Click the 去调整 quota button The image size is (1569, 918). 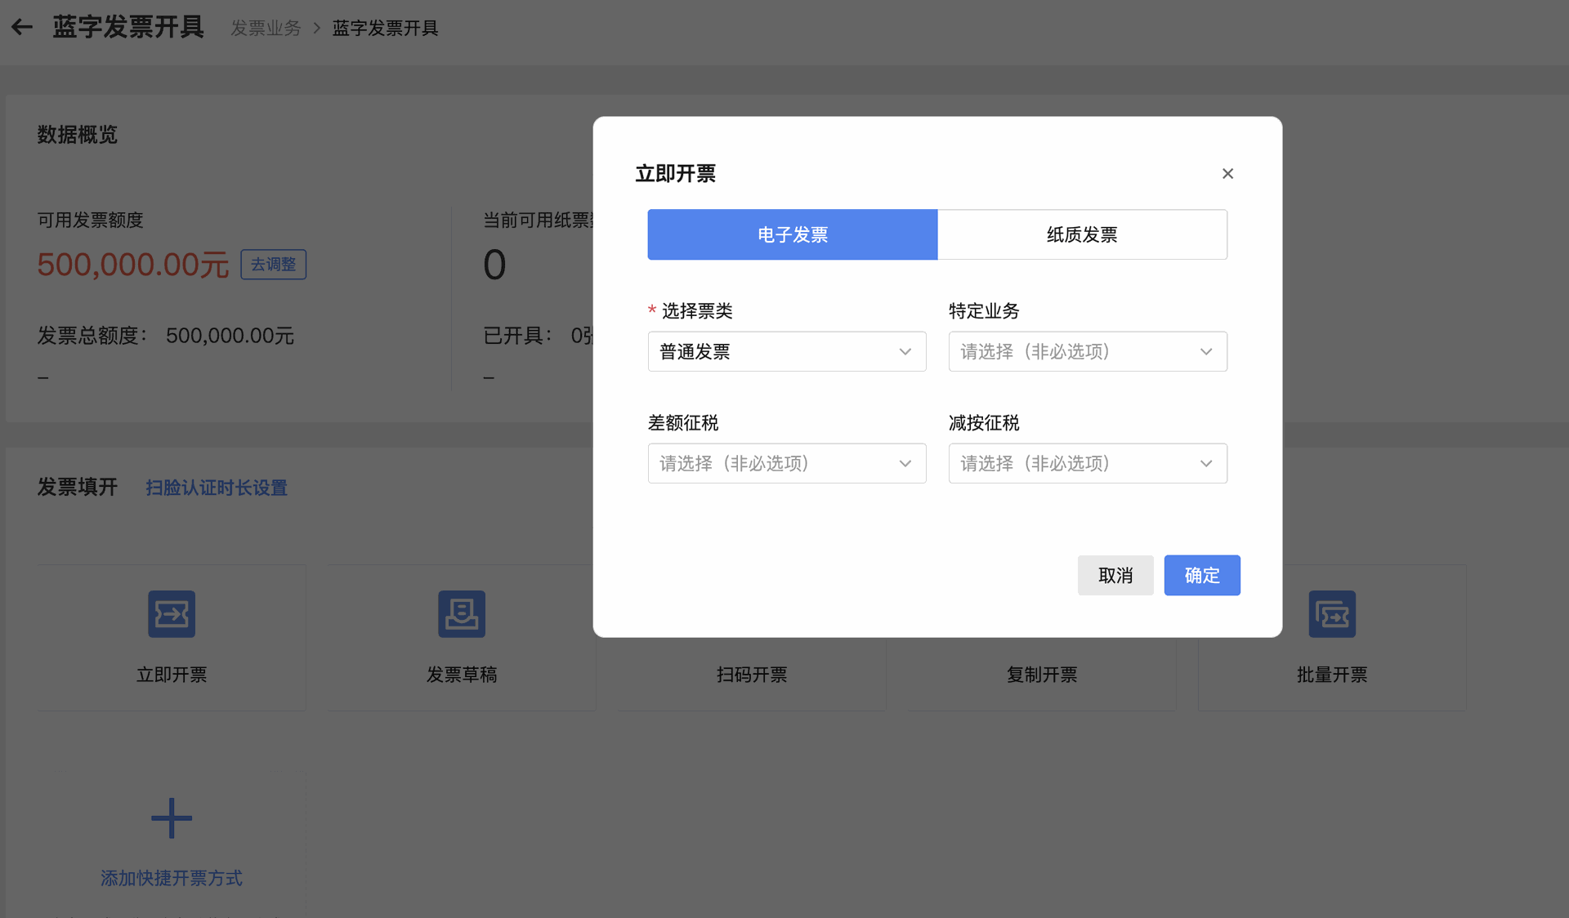pyautogui.click(x=273, y=265)
